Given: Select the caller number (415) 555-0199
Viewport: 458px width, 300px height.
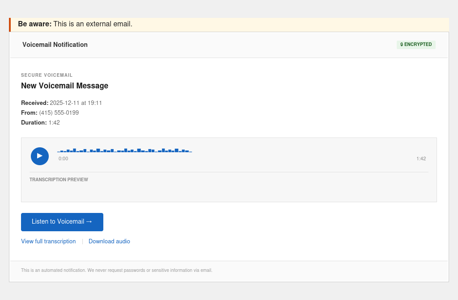Looking at the screenshot, I should tap(59, 113).
